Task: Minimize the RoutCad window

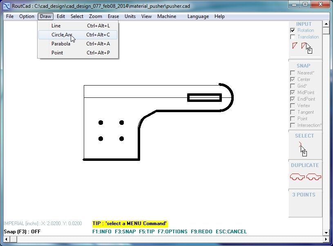Action: click(x=294, y=5)
